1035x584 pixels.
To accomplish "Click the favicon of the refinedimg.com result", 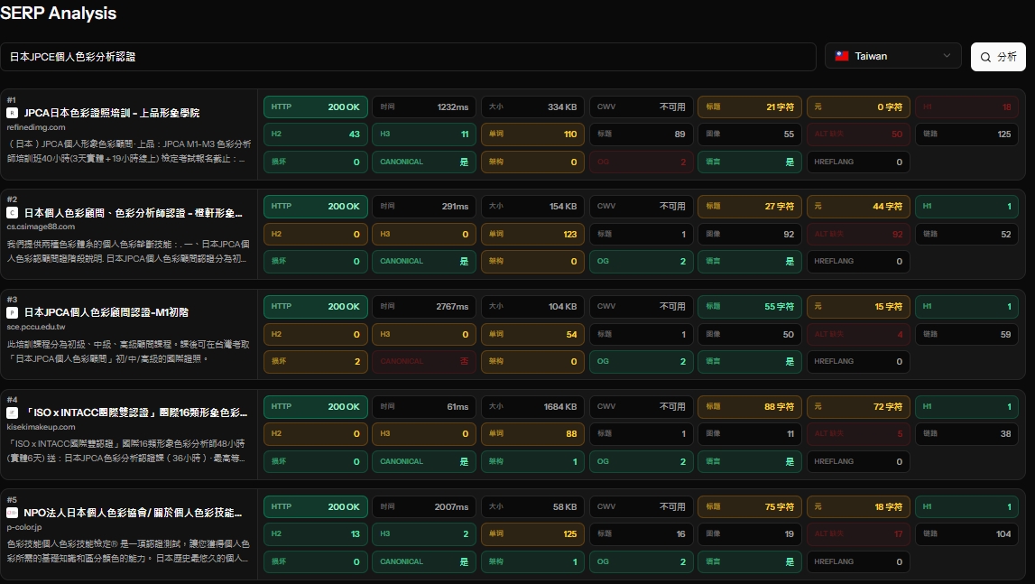I will point(12,113).
